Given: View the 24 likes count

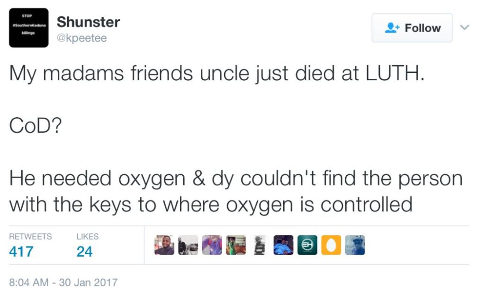Looking at the screenshot, I should (x=85, y=251).
